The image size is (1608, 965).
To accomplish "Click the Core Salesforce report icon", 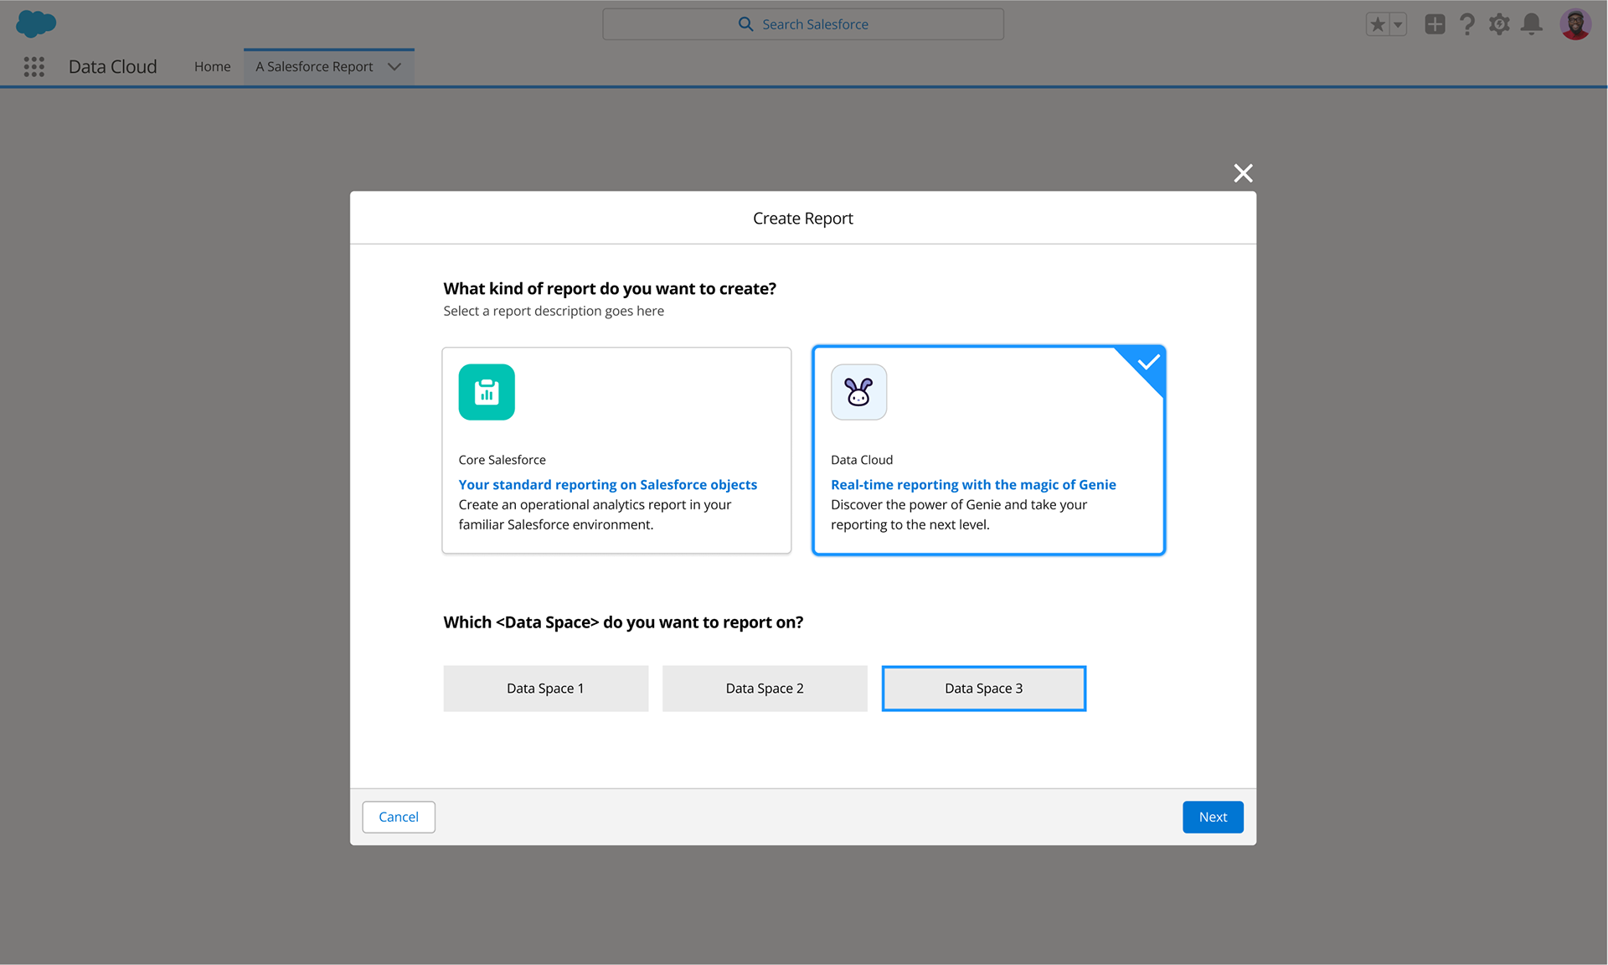I will 487,392.
